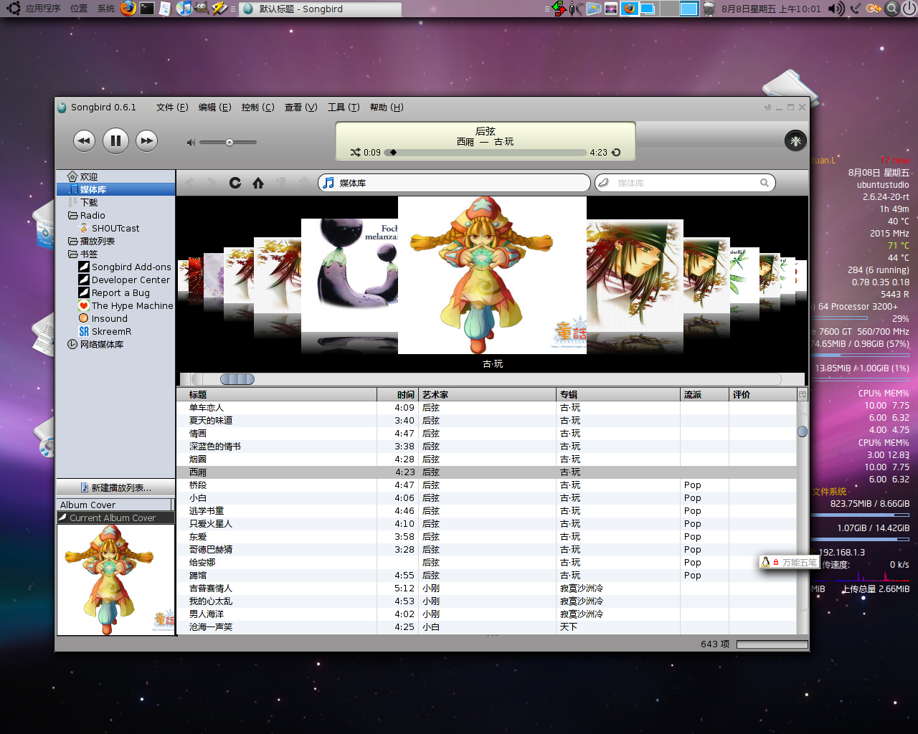Viewport: 918px width, 734px height.
Task: Open the 帮助 (H) menu
Action: point(387,108)
